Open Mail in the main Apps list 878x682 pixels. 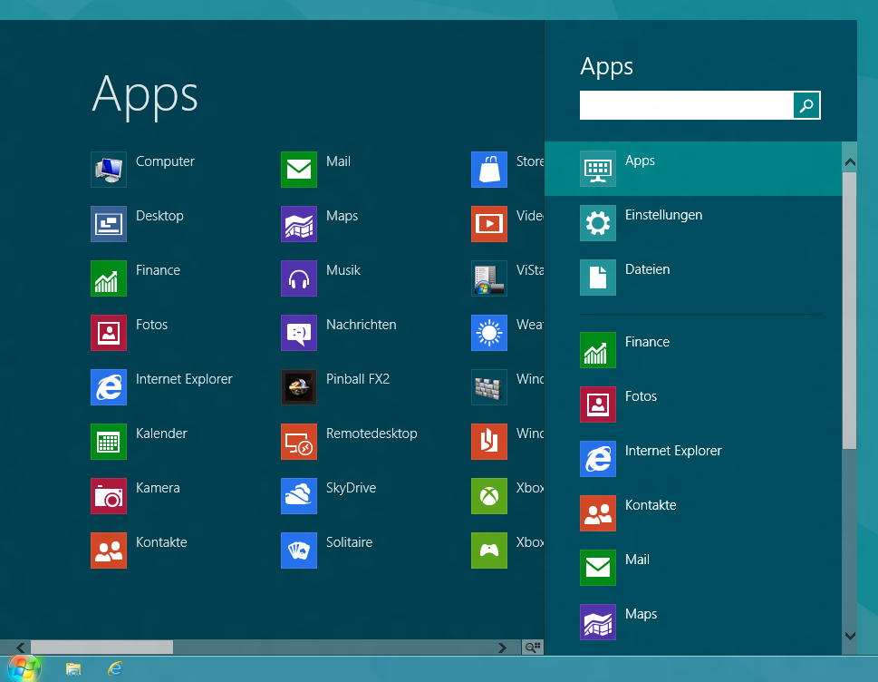pos(316,170)
